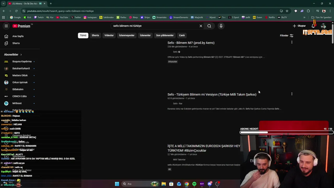334x188 pixels.
Task: Bookmark this page with the star
Action: click(x=287, y=11)
